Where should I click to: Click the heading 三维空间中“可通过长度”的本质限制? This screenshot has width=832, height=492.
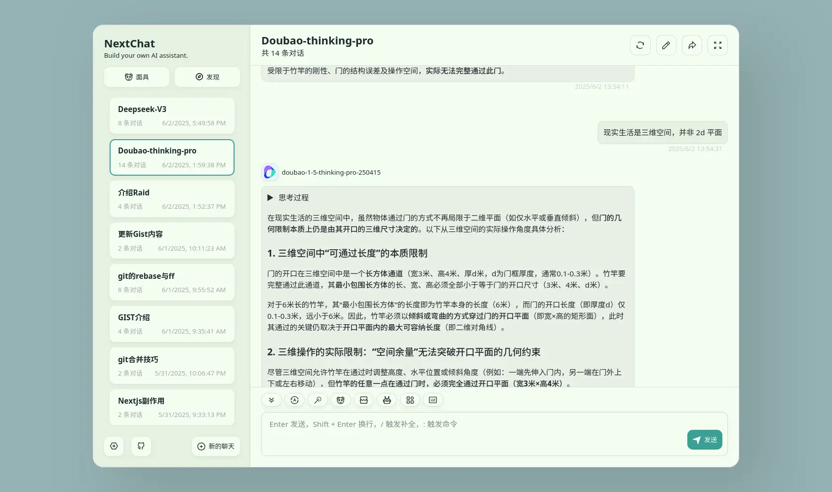(347, 253)
